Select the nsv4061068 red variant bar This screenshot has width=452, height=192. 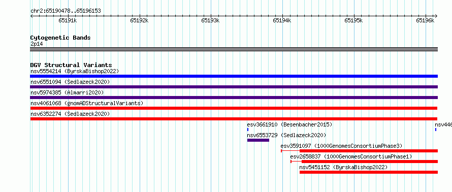pyautogui.click(x=234, y=108)
